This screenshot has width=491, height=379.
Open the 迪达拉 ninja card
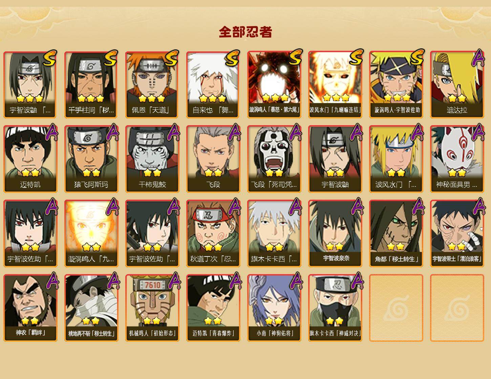point(457,85)
